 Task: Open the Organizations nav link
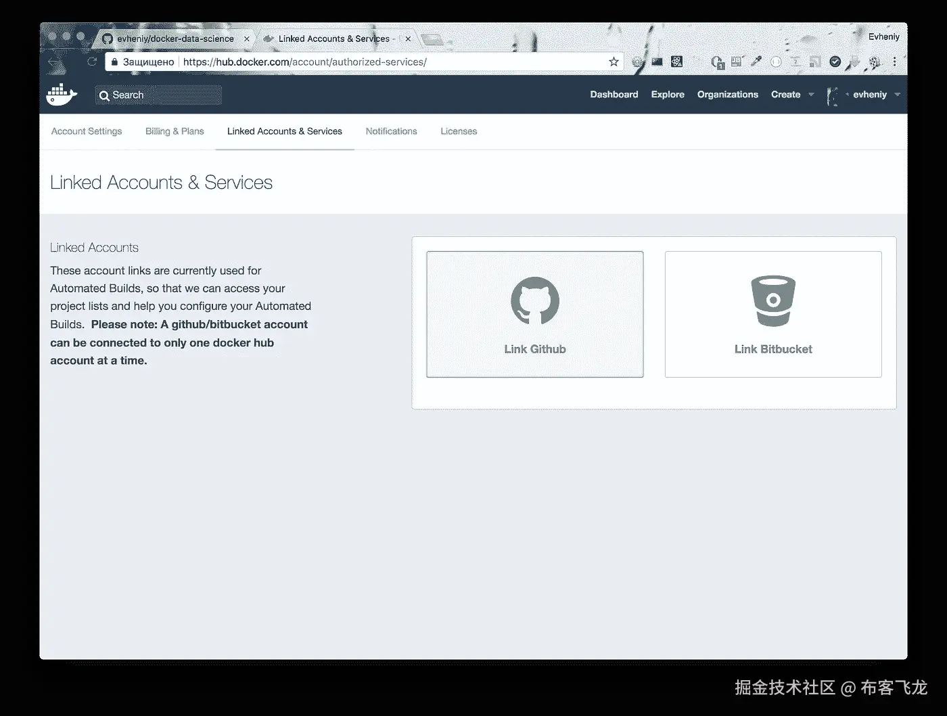tap(728, 95)
